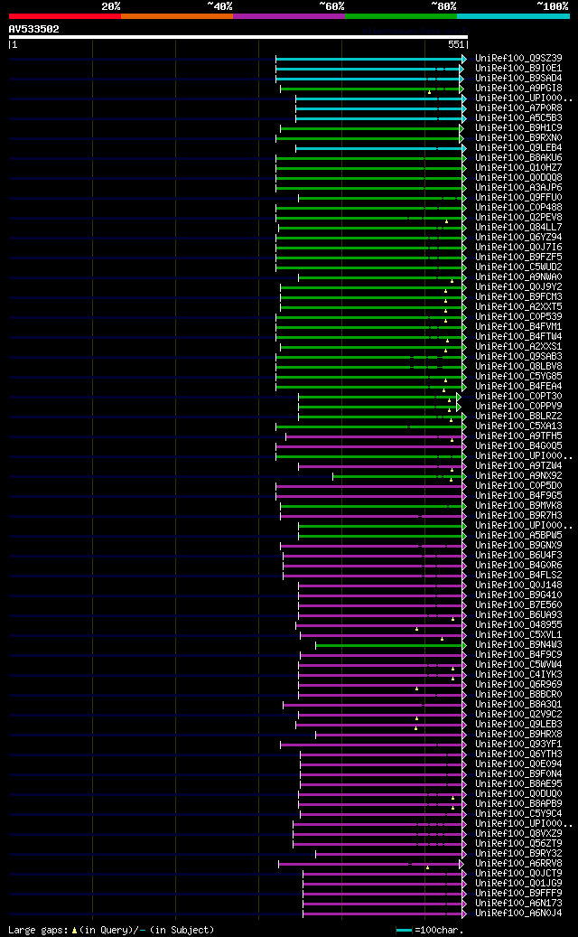The width and height of the screenshot is (578, 937).
Task: Select the UniRef100_C4IYK3 label
Action: pyautogui.click(x=518, y=675)
